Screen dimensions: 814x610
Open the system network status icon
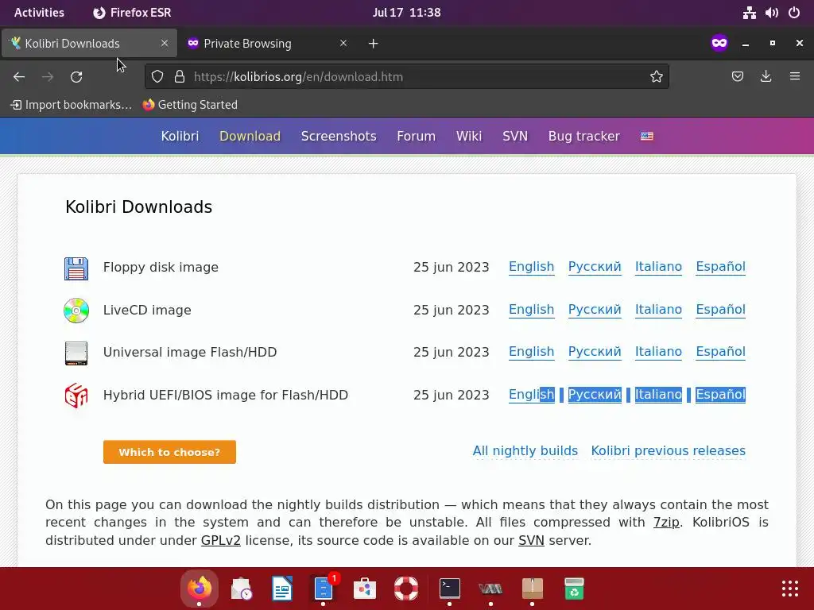[x=749, y=13]
